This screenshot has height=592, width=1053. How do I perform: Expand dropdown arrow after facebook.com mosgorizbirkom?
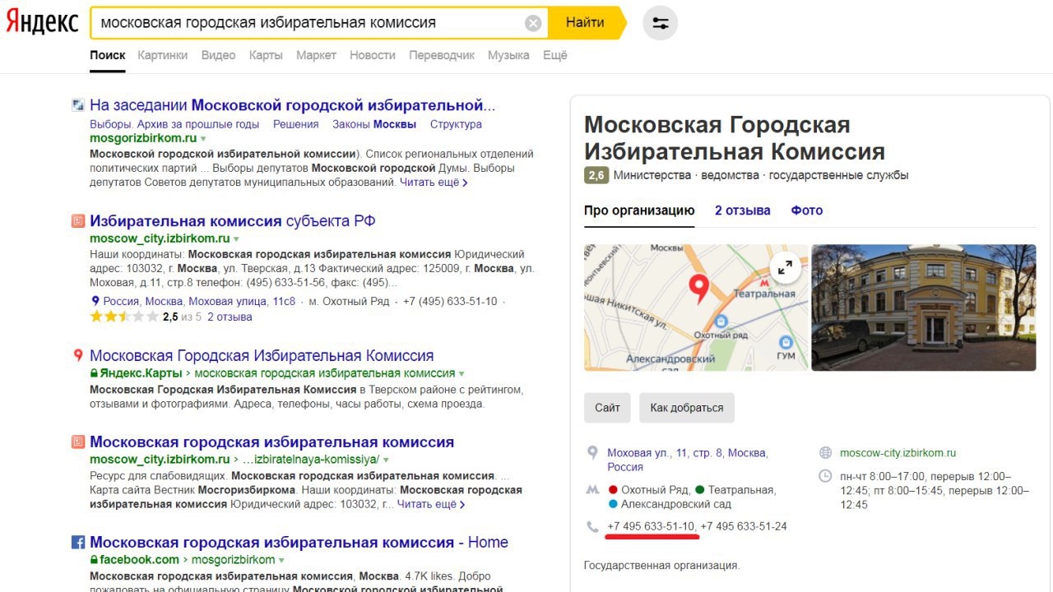(282, 561)
